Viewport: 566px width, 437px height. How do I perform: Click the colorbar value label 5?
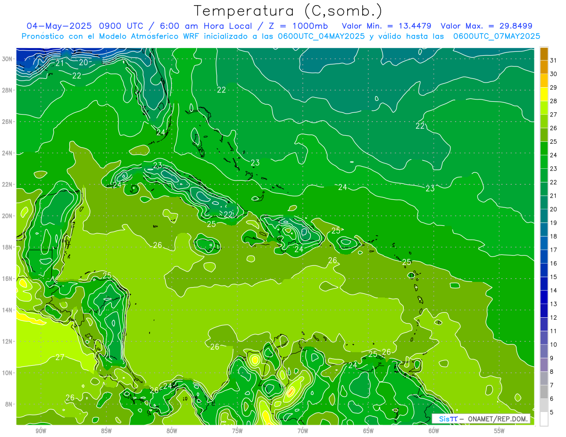[x=552, y=412]
